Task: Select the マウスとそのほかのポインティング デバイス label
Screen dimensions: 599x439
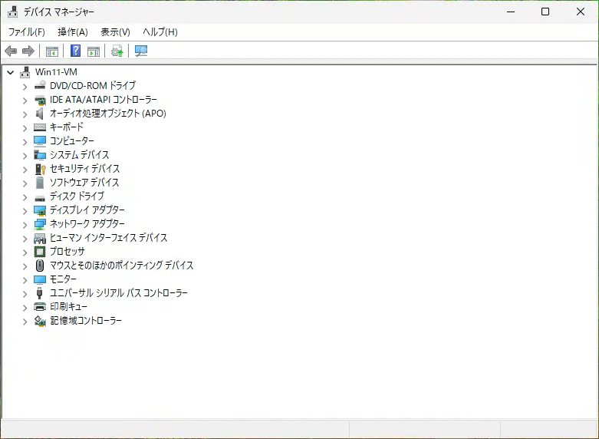Action: pos(121,266)
